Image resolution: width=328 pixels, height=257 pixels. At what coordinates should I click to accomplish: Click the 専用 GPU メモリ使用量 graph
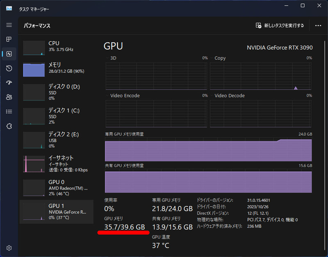(x=208, y=149)
